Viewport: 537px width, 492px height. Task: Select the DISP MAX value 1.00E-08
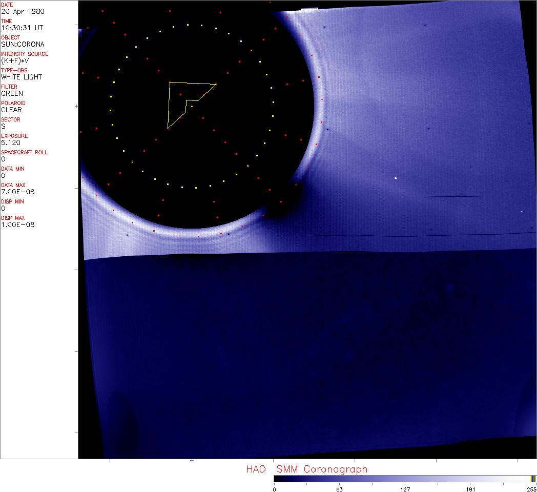click(x=17, y=224)
